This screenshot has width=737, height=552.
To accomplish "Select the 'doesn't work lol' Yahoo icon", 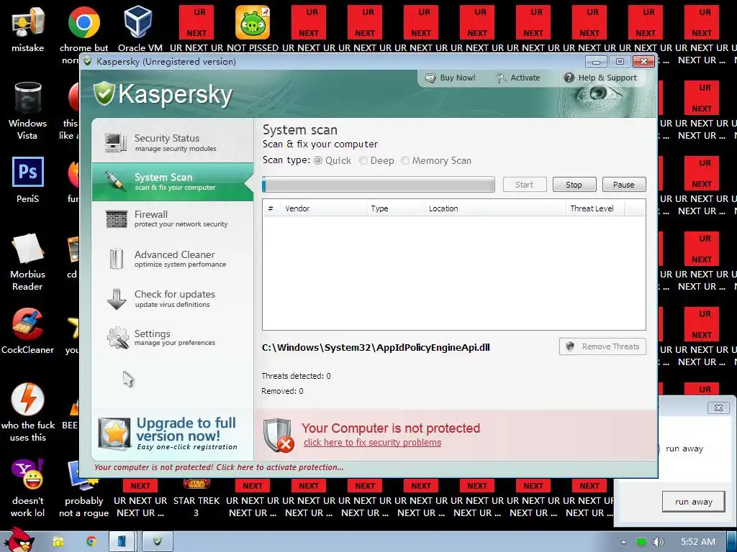I will [x=28, y=488].
